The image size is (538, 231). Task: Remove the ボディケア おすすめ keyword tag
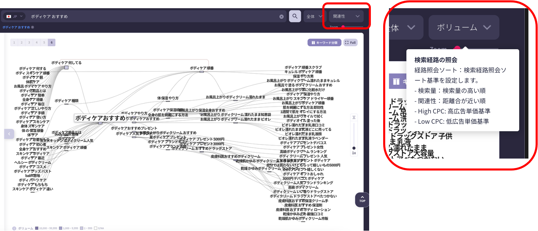coord(33,27)
